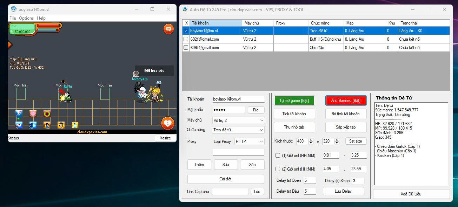Activate the green-red swirl skill icon
Screen dimensions: 458x207
pyautogui.click(x=47, y=113)
